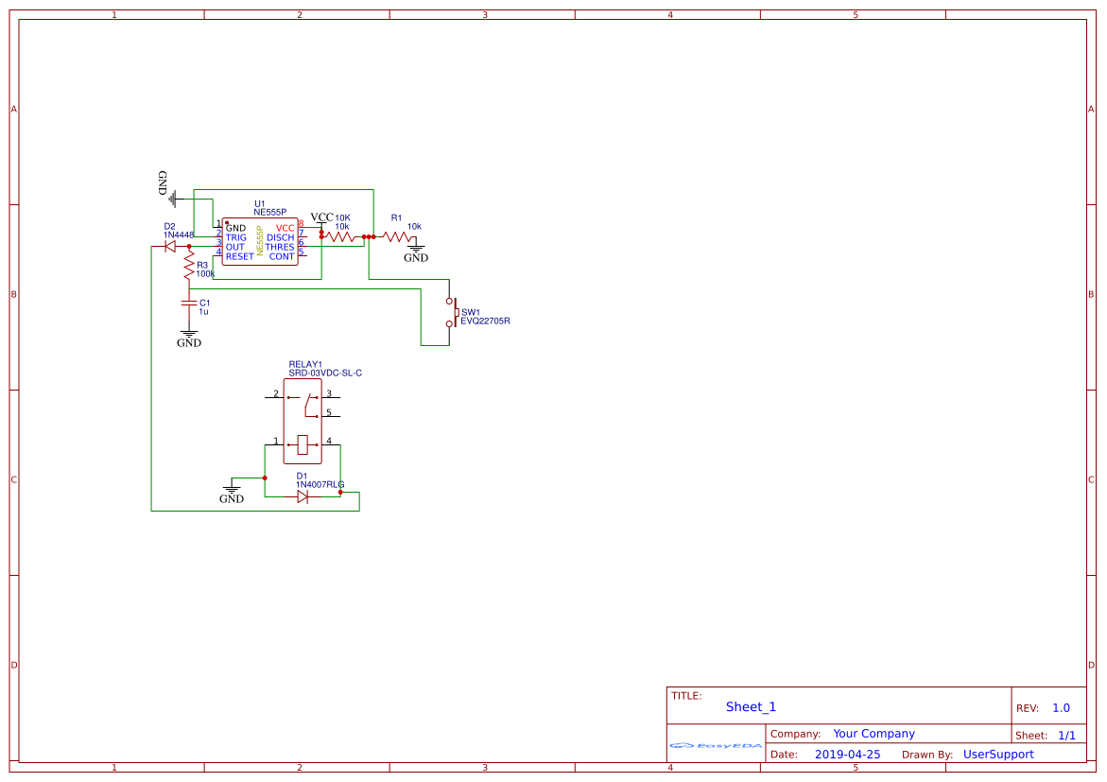The height and width of the screenshot is (782, 1107).
Task: Click the 100k value label of R3
Action: [205, 273]
